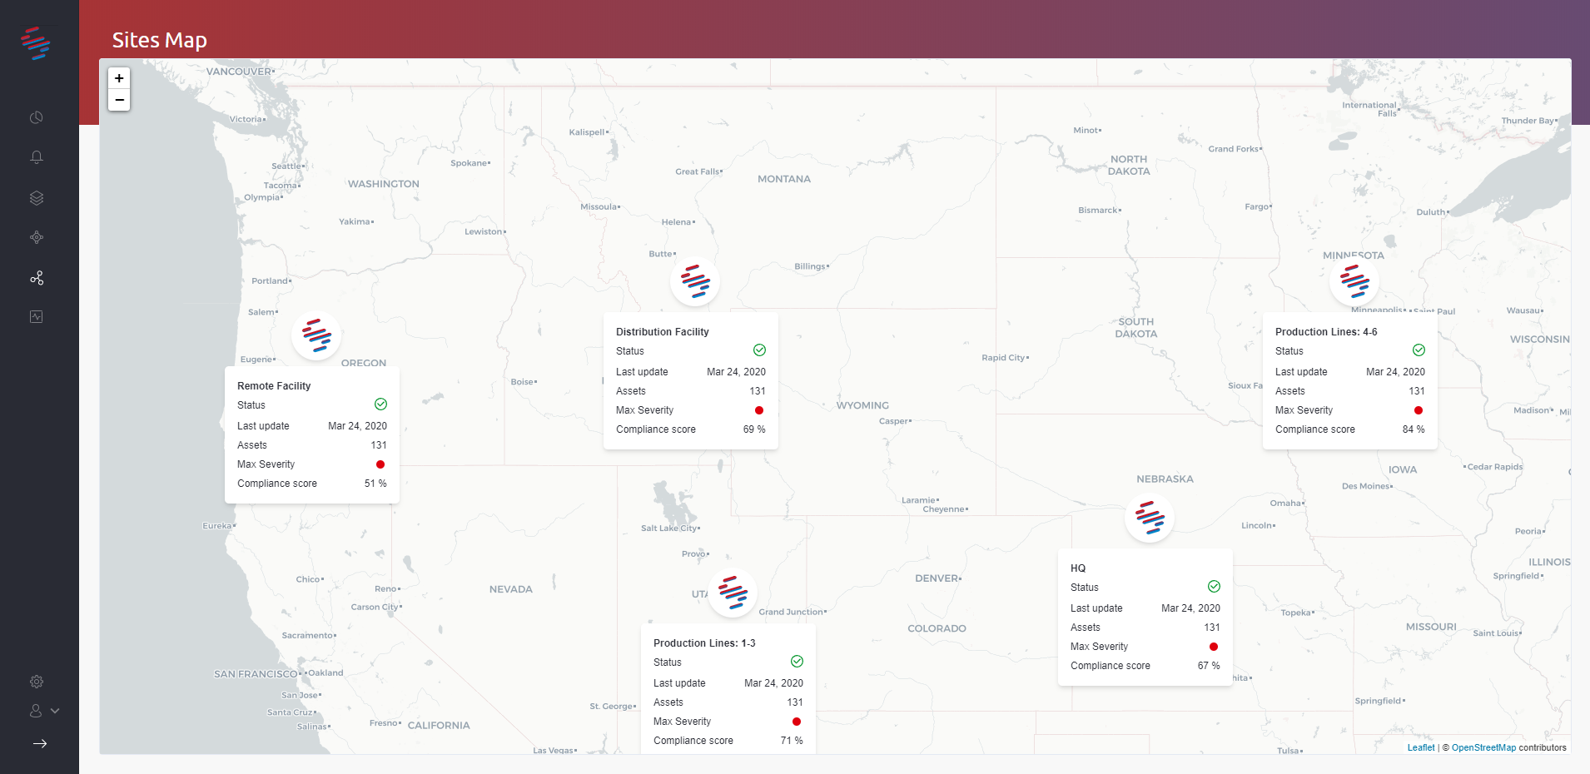Image resolution: width=1590 pixels, height=774 pixels.
Task: Click Remote Facility assets value 131
Action: tap(379, 445)
